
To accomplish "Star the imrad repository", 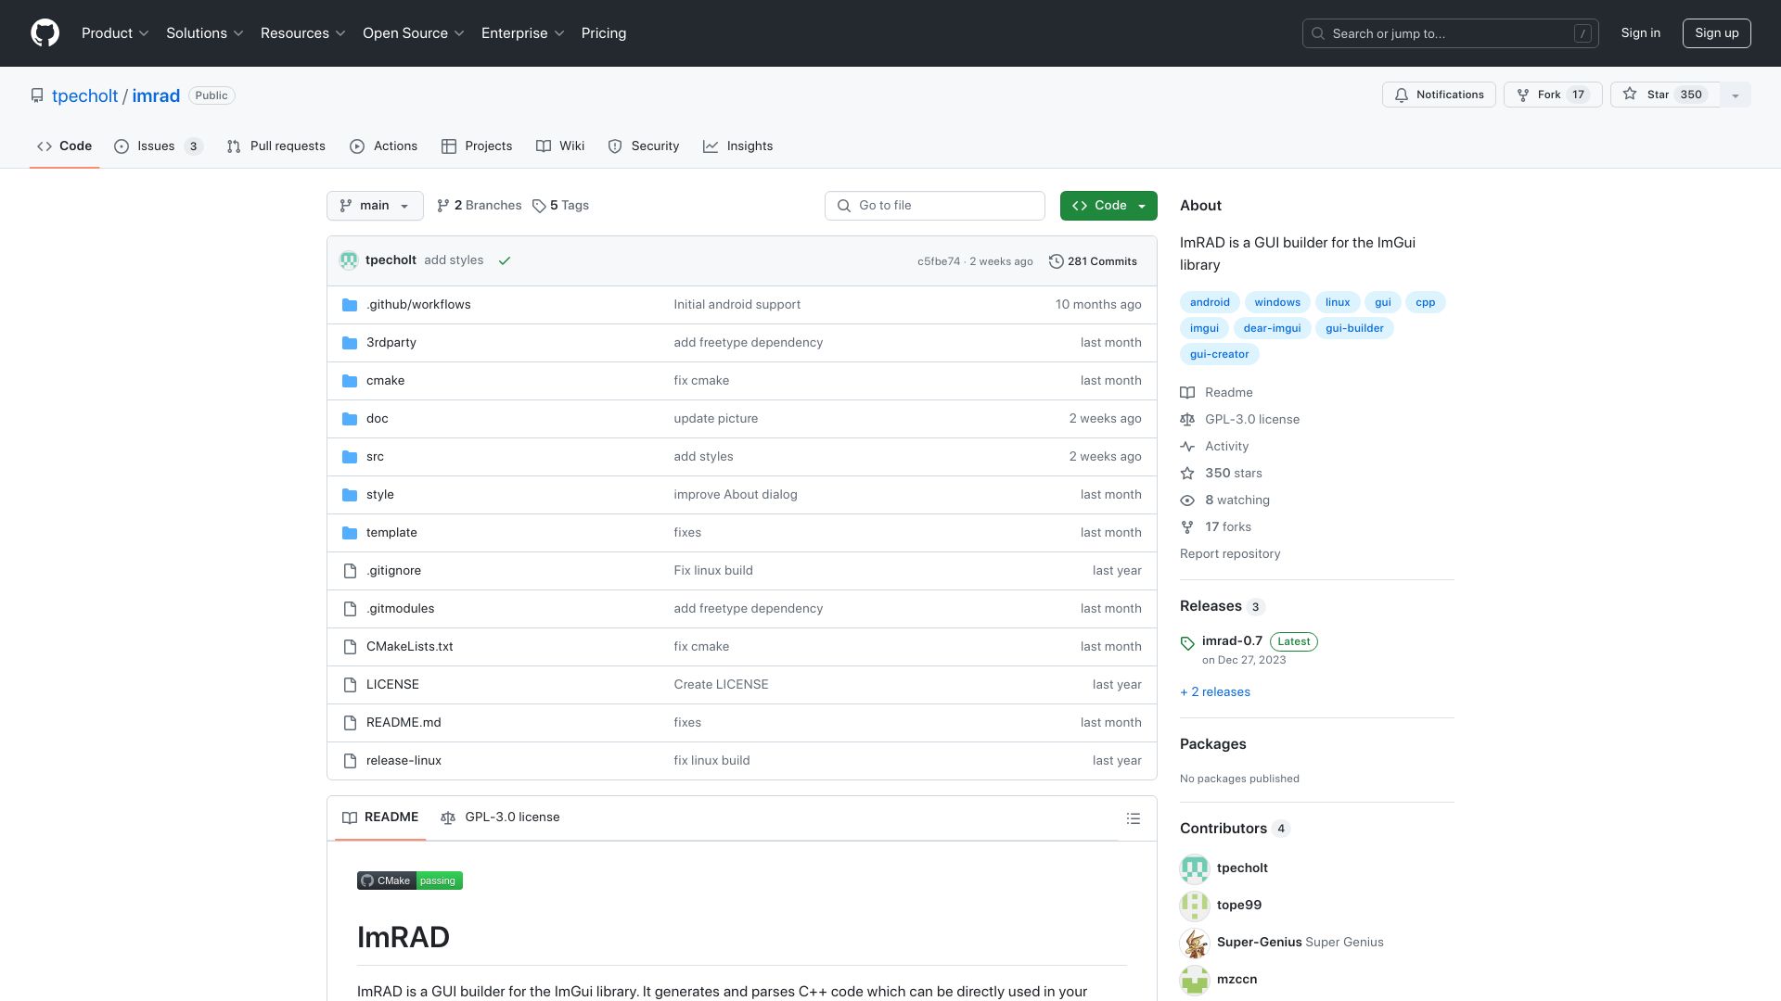I will click(1665, 95).
